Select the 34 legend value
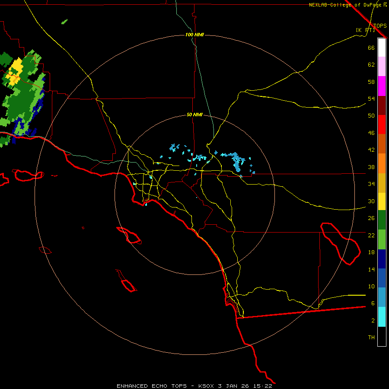The height and width of the screenshot is (389, 389). pos(371,184)
